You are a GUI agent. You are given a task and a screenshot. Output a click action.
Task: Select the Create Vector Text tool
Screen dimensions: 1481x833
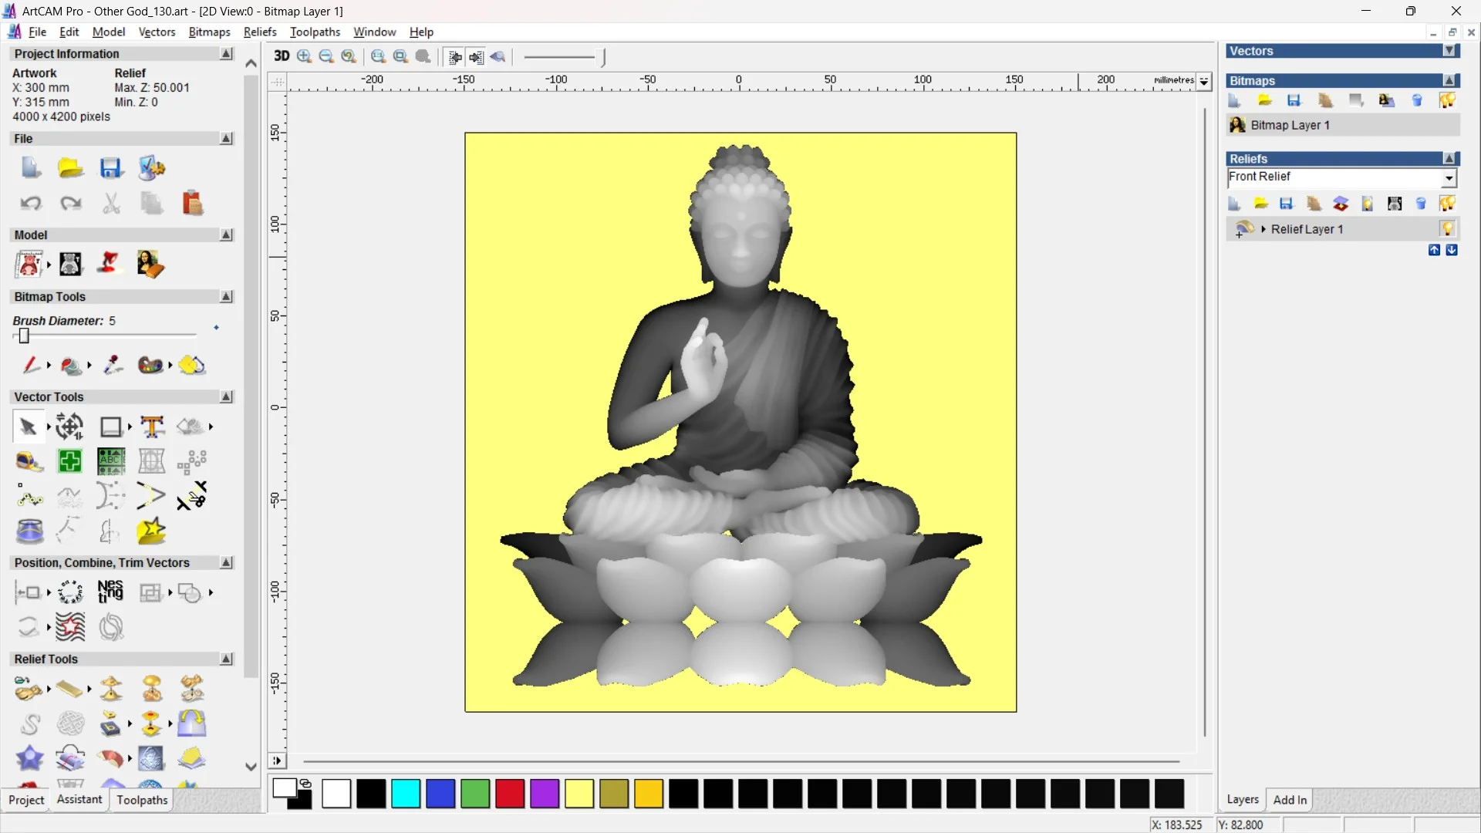(x=152, y=427)
